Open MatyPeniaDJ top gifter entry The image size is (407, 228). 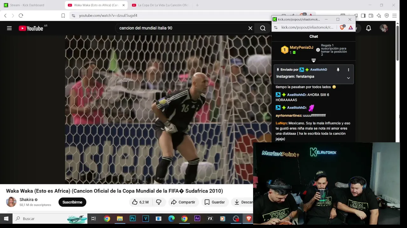point(297,50)
